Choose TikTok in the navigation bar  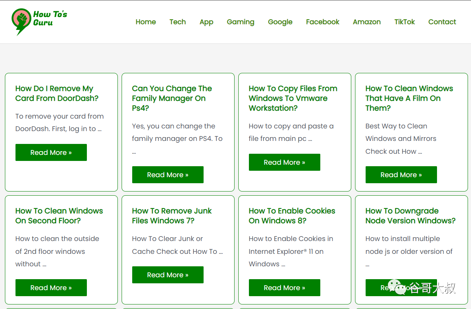(404, 22)
